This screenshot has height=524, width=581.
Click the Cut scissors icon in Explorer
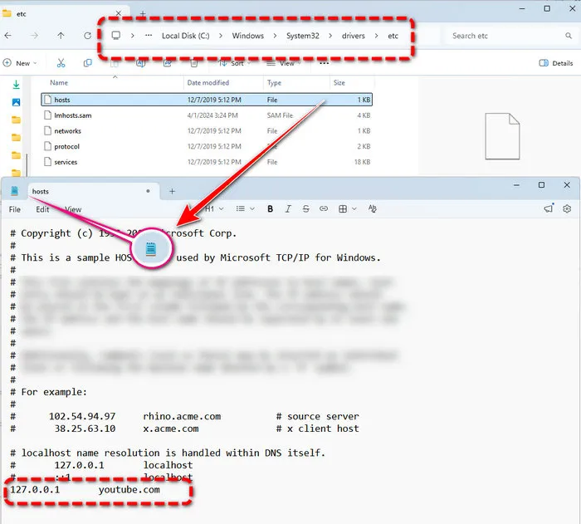(61, 63)
